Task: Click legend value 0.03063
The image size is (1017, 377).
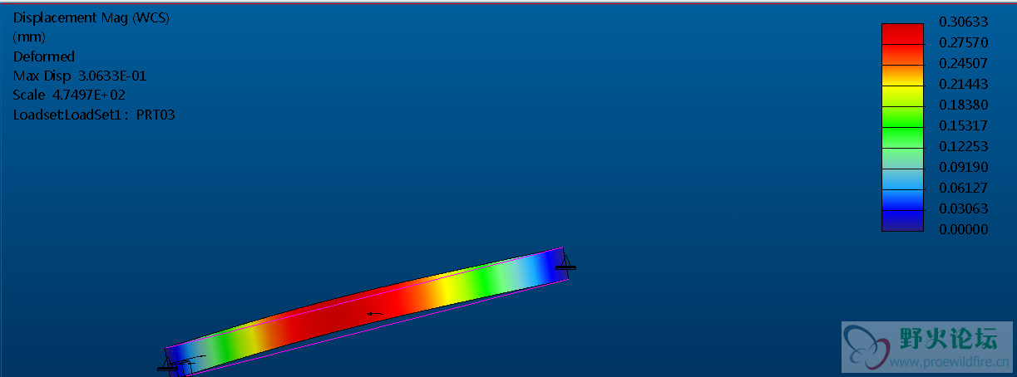Action: coord(963,208)
